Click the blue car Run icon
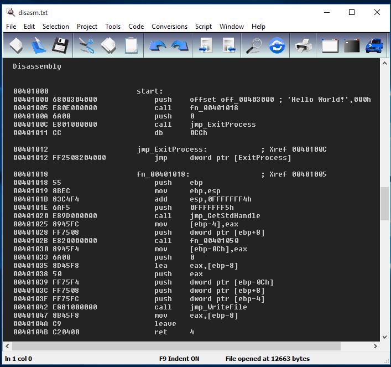The height and width of the screenshot is (367, 391). pos(374,46)
